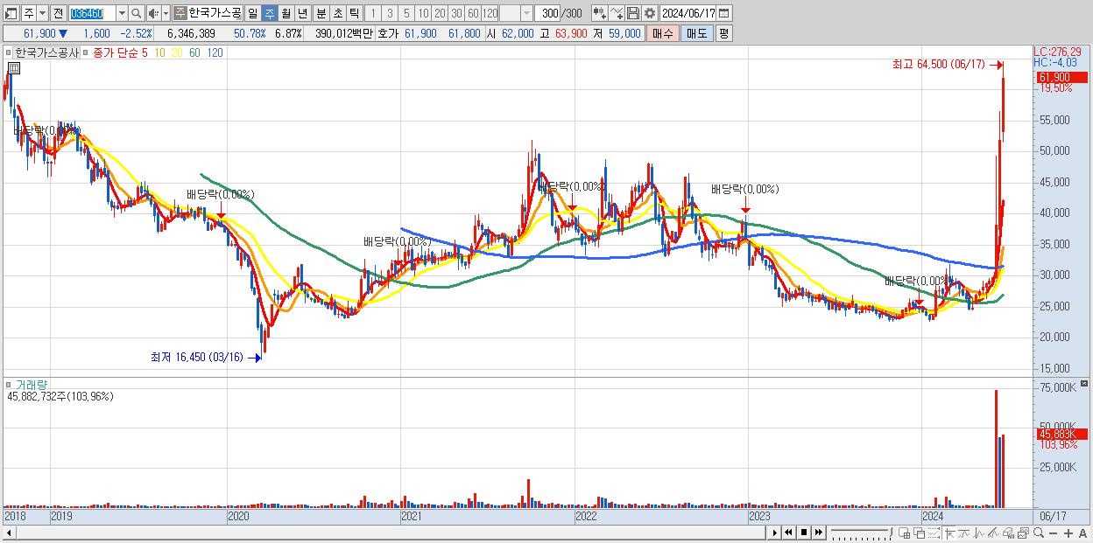
Task: Choose the 20 interval button
Action: 440,13
